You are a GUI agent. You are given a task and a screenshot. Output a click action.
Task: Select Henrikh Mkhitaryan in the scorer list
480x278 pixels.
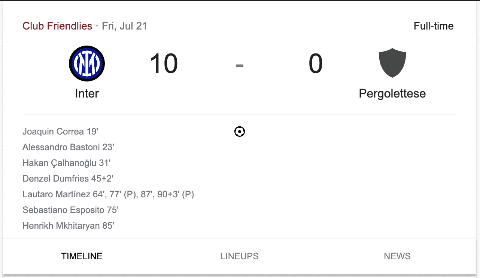click(69, 226)
